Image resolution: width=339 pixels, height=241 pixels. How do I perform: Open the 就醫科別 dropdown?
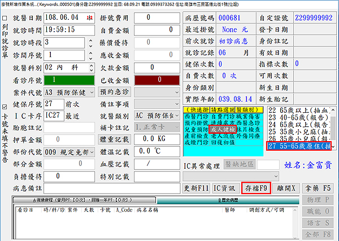point(90,67)
